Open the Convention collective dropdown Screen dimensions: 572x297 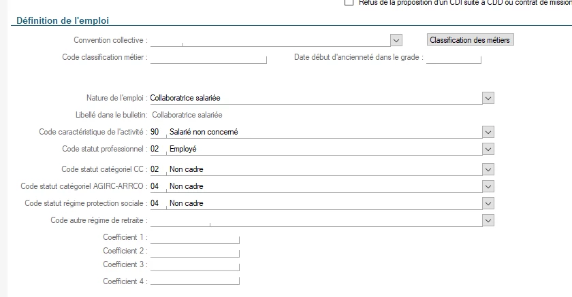click(x=396, y=41)
